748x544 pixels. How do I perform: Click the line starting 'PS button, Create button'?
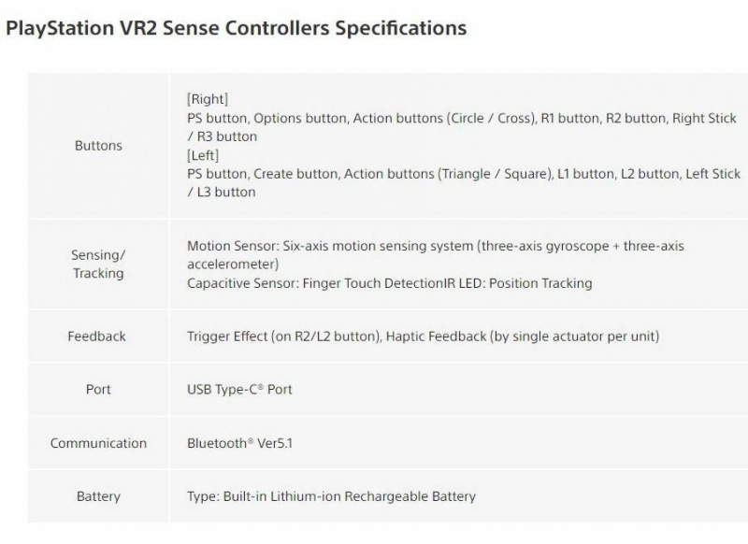coord(463,174)
